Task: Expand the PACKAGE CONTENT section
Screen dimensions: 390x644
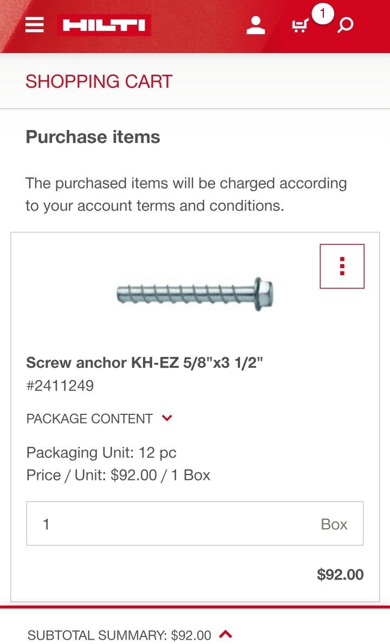Action: [88, 418]
